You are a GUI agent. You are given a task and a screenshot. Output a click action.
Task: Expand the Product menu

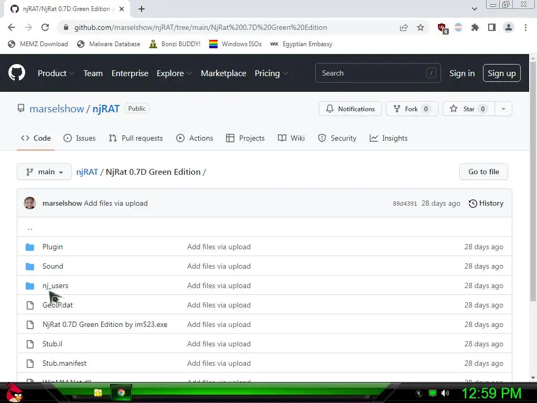point(56,73)
